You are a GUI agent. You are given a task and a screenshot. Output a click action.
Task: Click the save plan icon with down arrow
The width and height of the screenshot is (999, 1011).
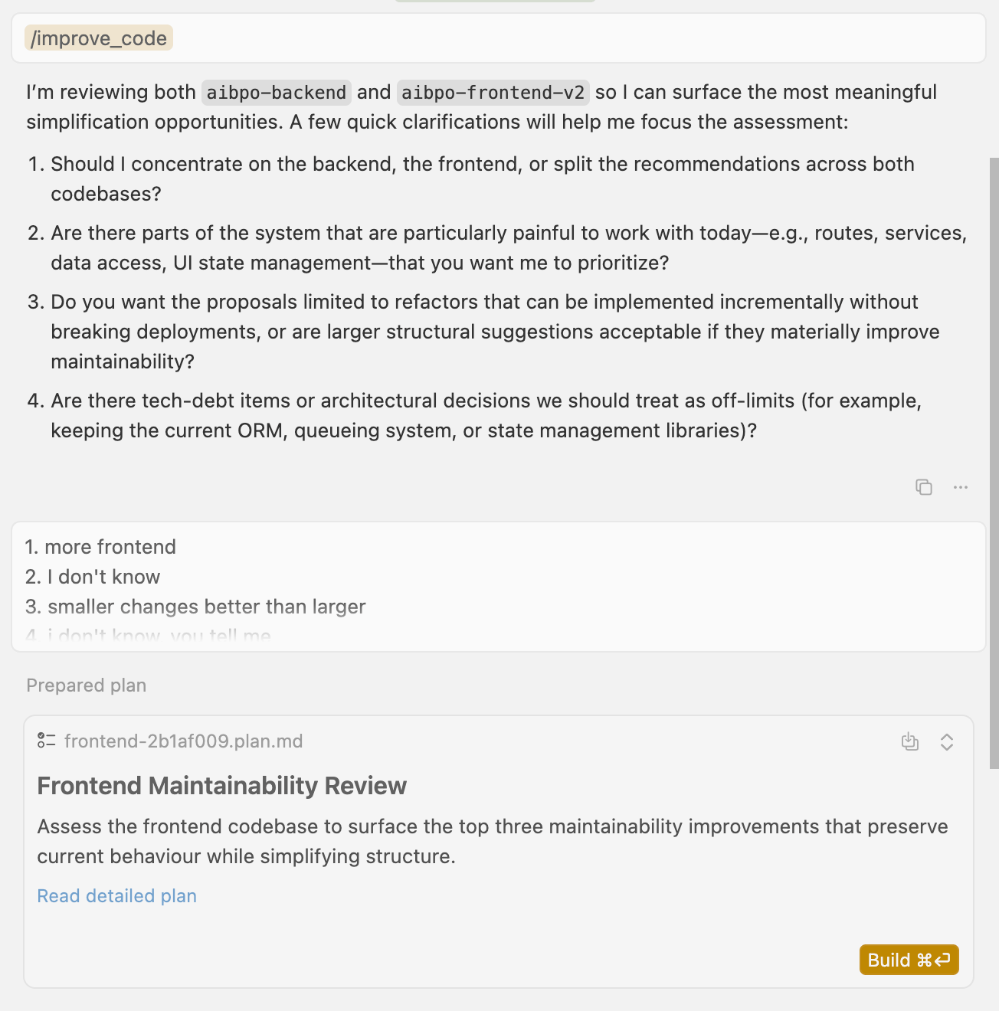tap(909, 741)
